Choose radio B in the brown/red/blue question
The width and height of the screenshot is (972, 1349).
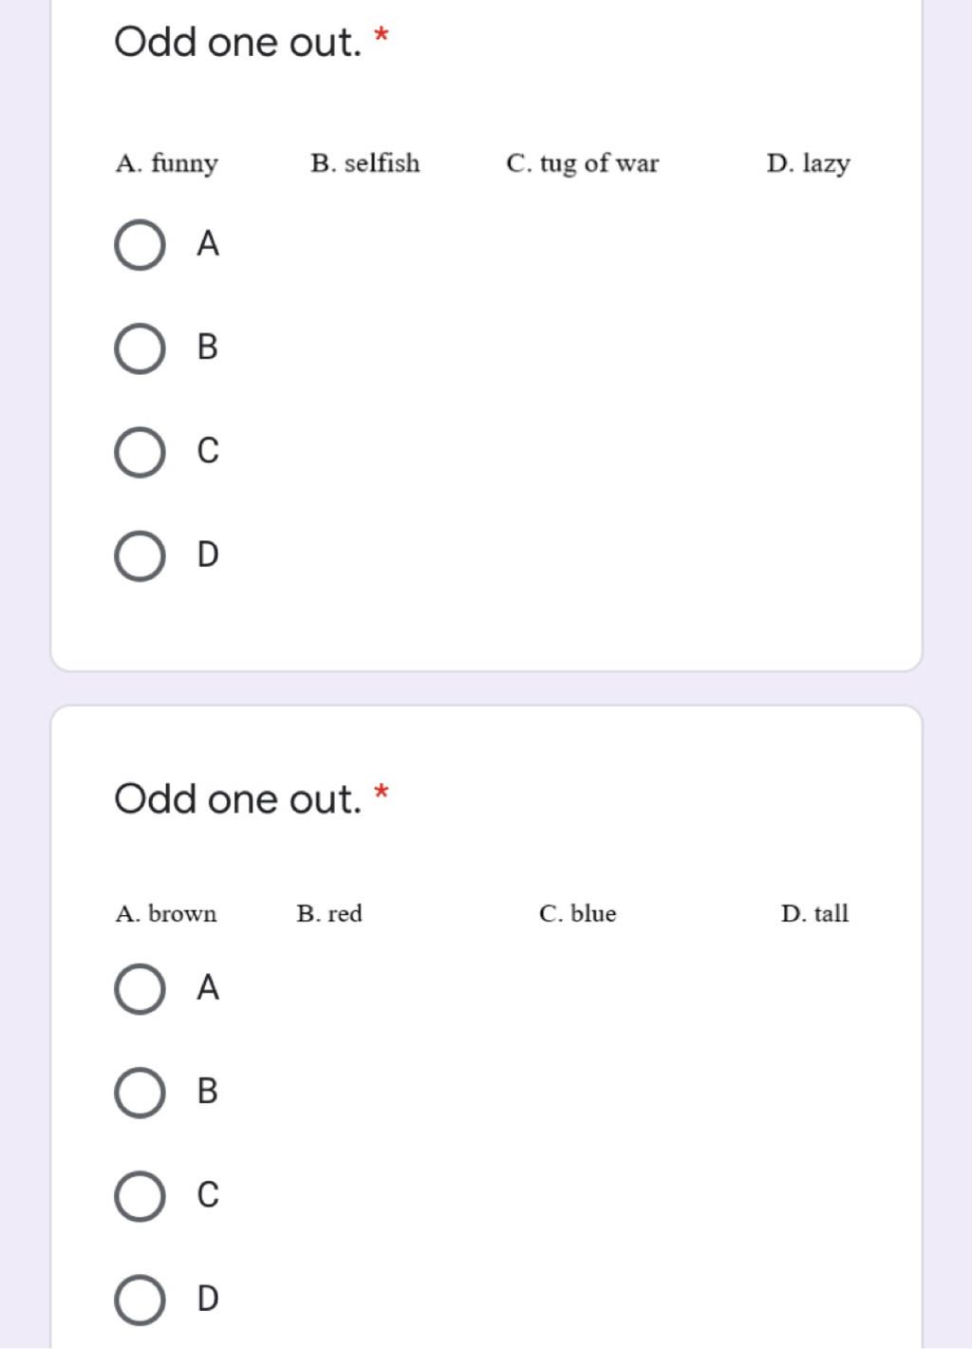click(140, 1093)
